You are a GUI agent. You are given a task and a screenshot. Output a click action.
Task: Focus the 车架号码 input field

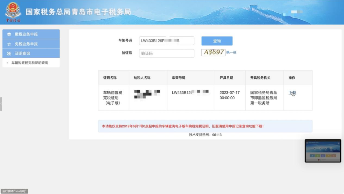coord(166,41)
